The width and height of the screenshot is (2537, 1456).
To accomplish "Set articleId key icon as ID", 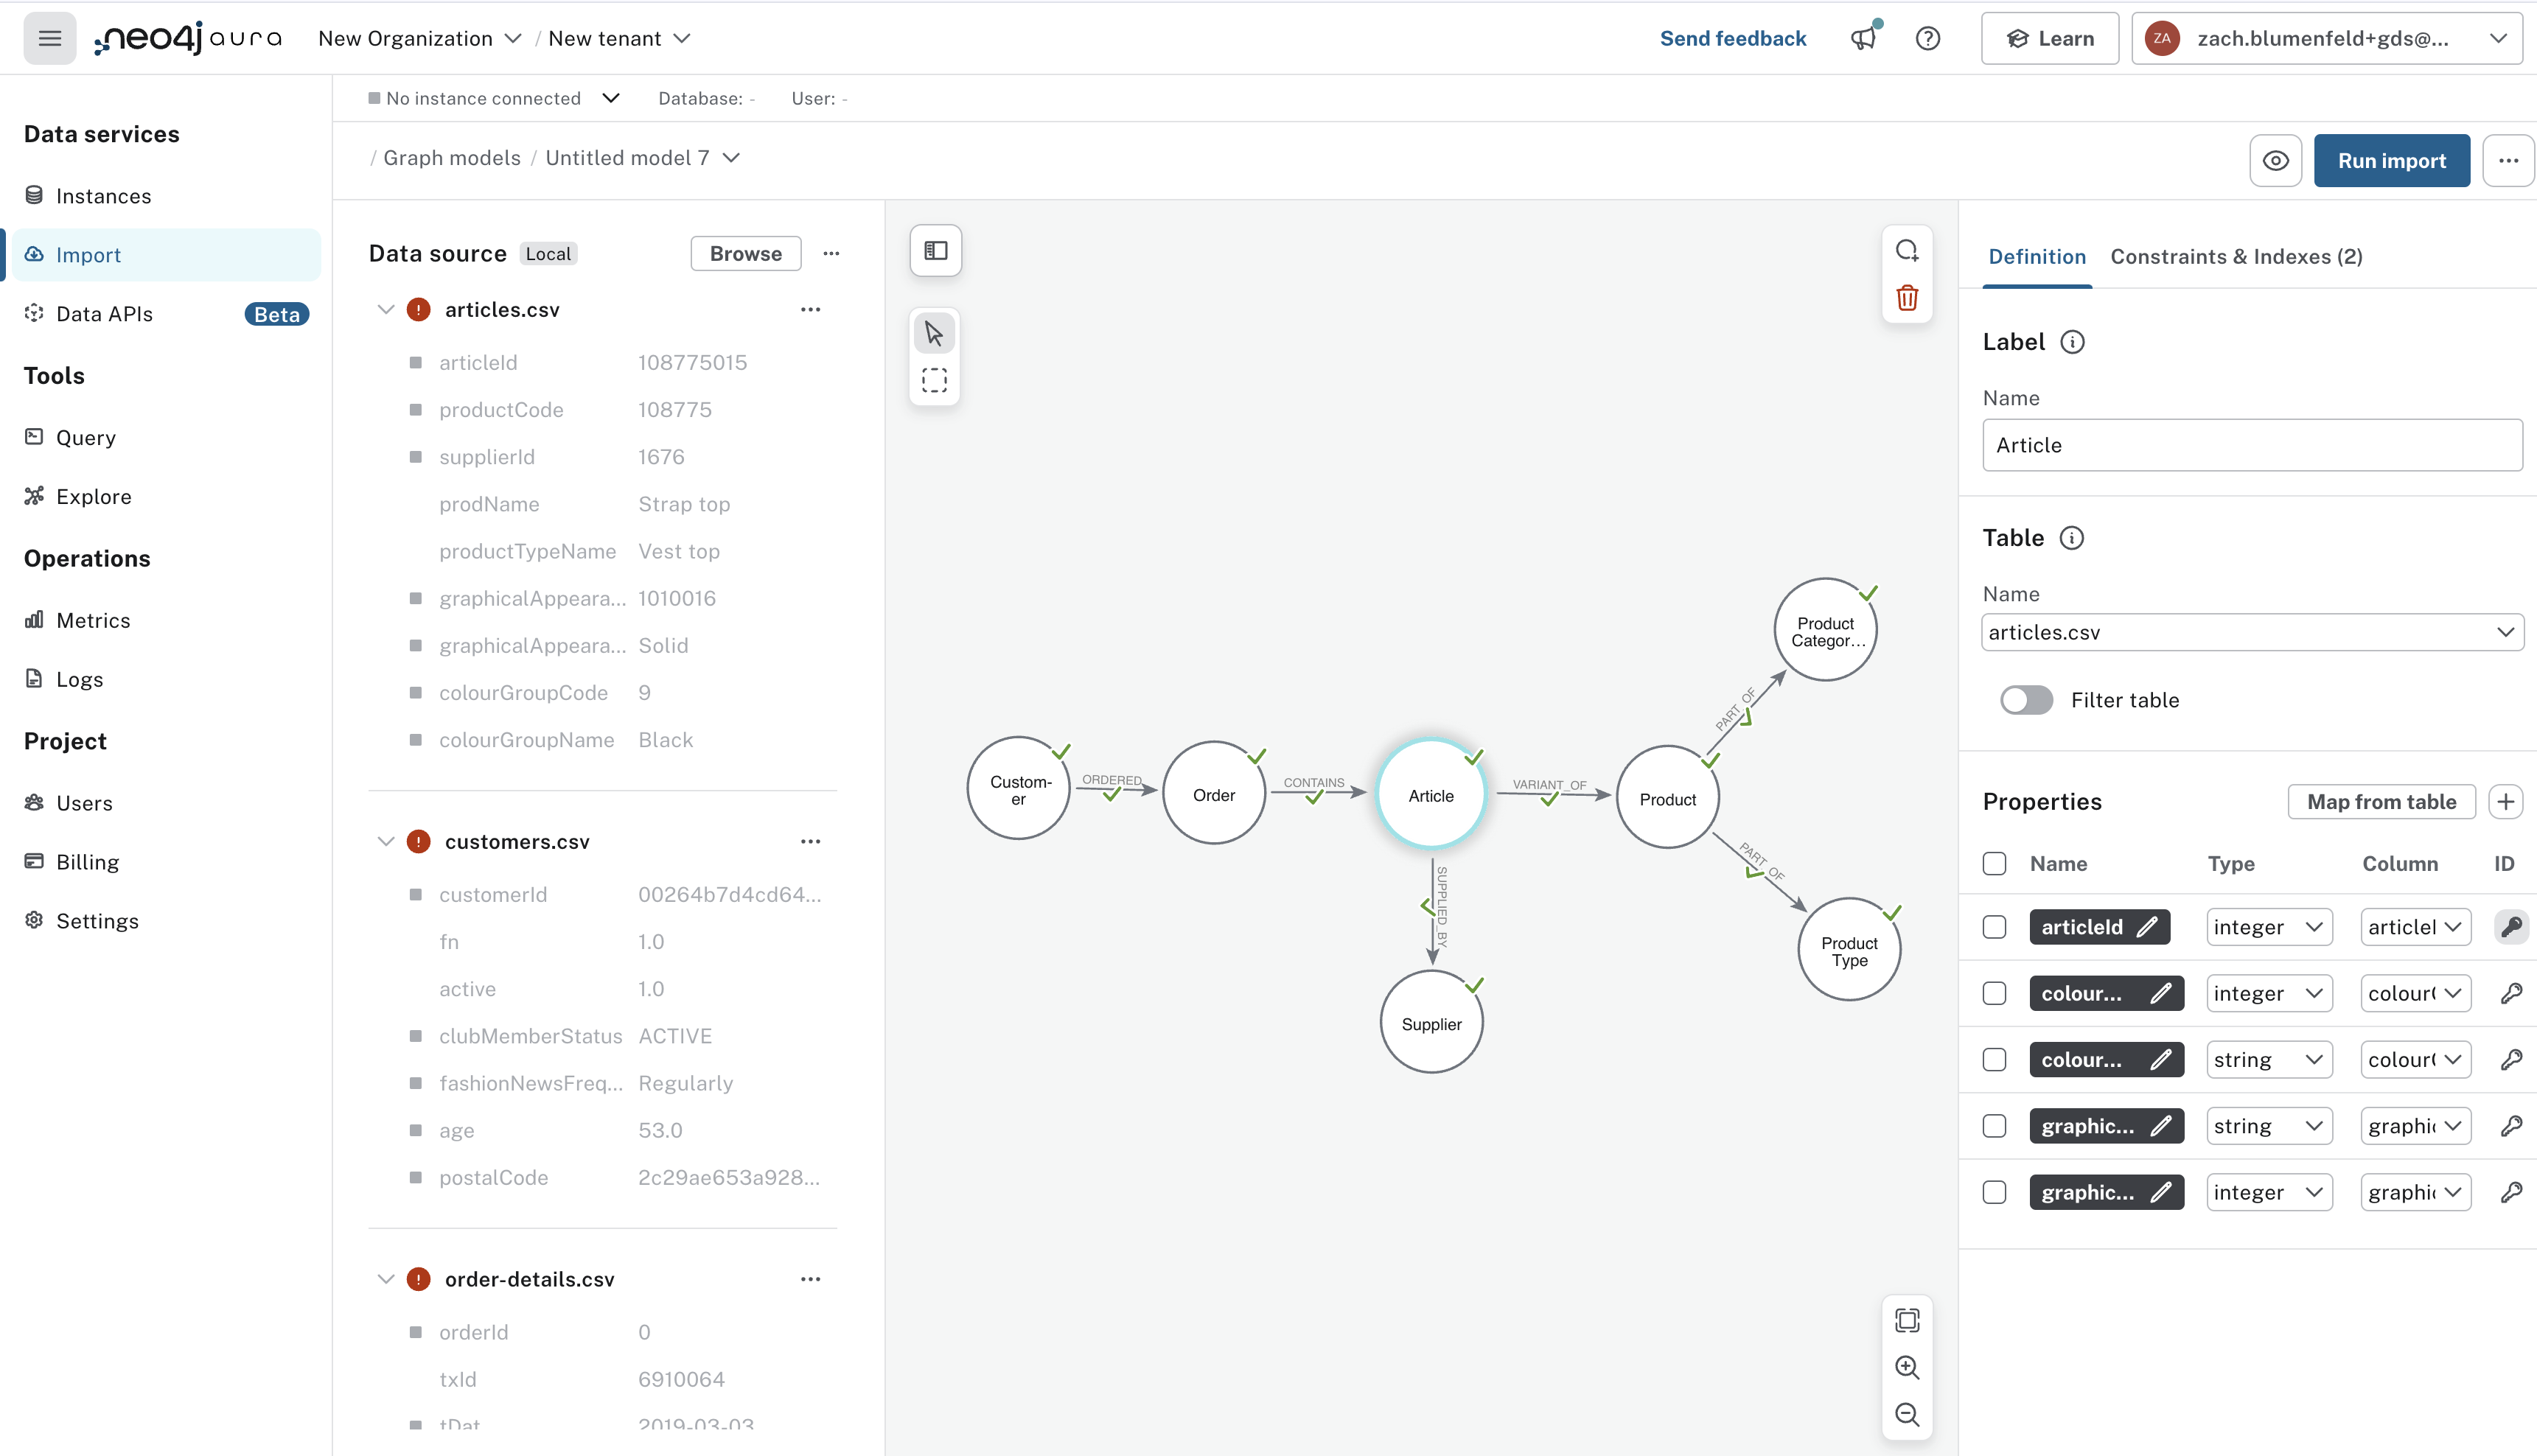I will pos(2511,927).
